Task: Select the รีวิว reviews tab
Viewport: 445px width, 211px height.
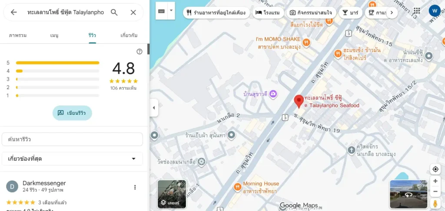Action: (92, 36)
